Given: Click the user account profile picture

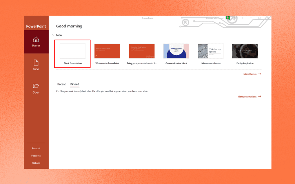Looking at the screenshot, I should tap(228, 18).
